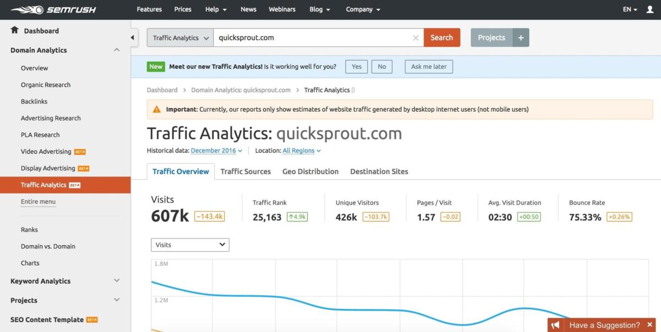
Task: Open Webinars in top navigation
Action: 282,9
